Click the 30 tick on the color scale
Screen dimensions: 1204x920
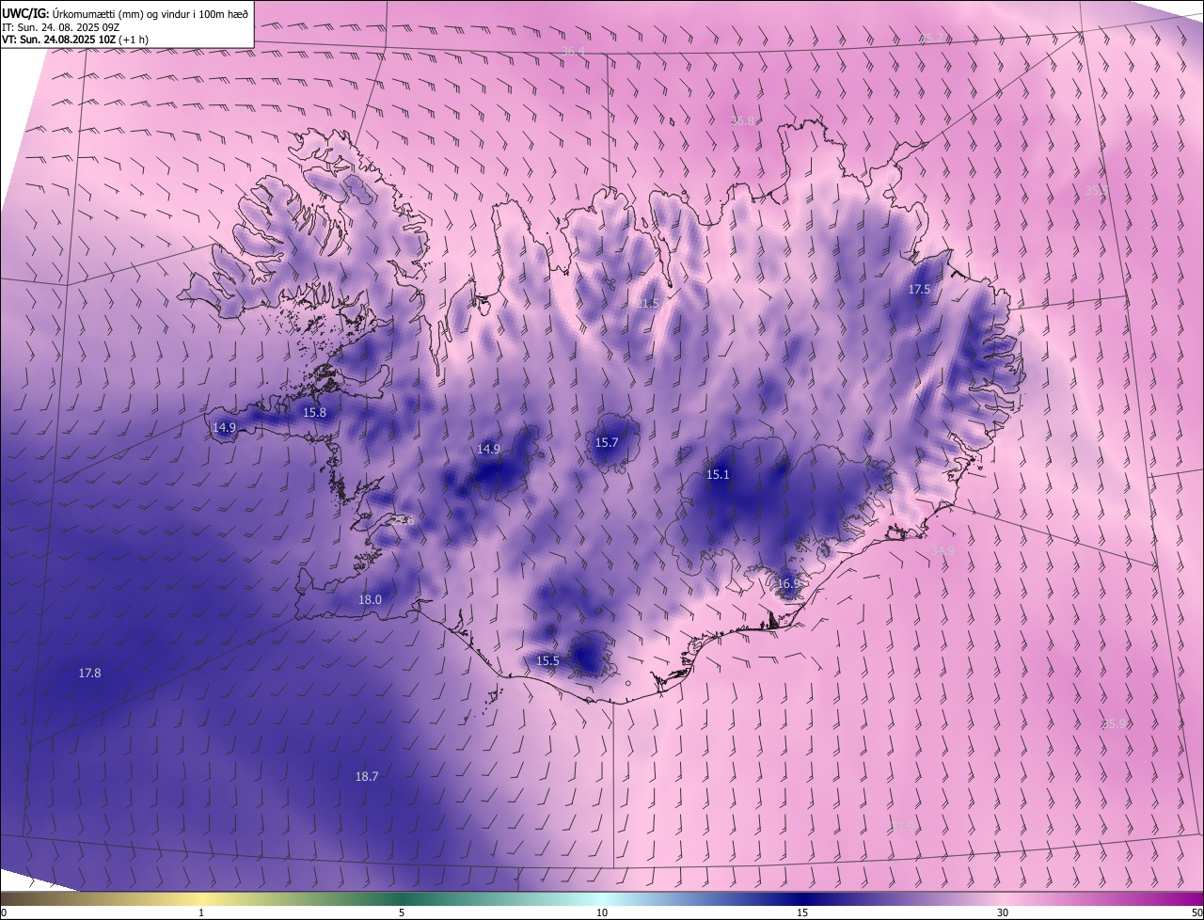point(1003,912)
